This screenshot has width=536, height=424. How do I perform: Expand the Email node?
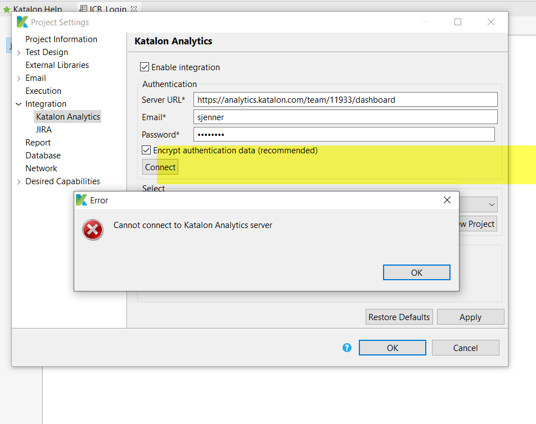(19, 79)
